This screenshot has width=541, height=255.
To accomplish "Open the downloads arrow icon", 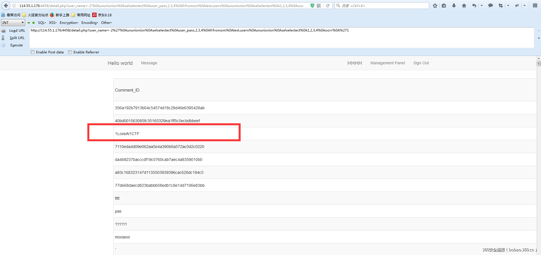I will (x=454, y=6).
